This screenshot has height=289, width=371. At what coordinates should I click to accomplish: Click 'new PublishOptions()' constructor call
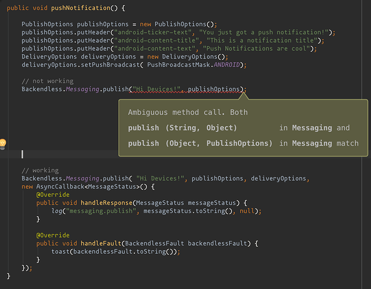click(177, 24)
